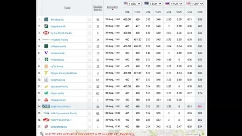Click the ACBA logo in row 14
Viewport: 242px width, 136px height.
[x=46, y=106]
